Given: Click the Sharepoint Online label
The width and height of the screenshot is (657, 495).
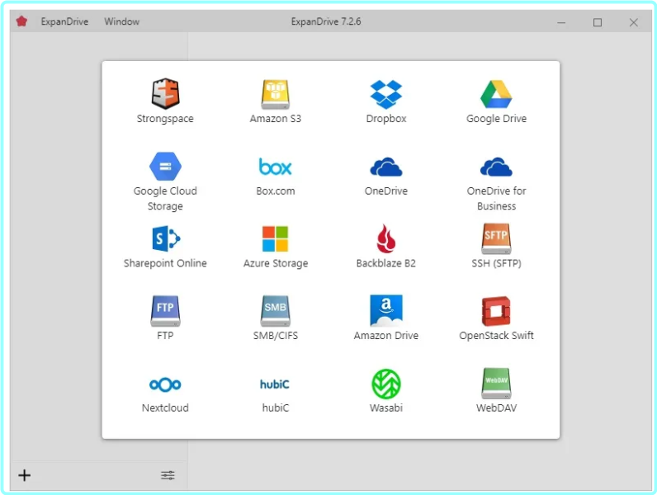Looking at the screenshot, I should click(x=165, y=263).
